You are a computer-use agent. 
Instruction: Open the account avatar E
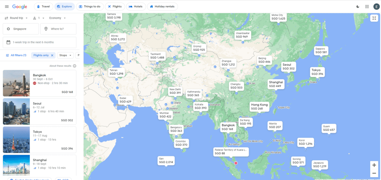point(376,7)
